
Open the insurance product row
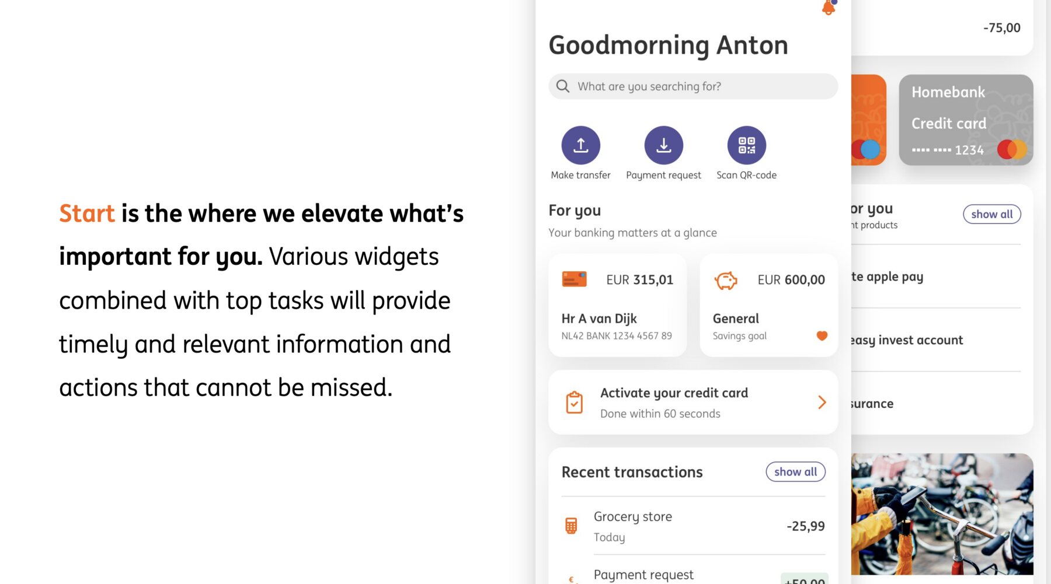(x=936, y=404)
